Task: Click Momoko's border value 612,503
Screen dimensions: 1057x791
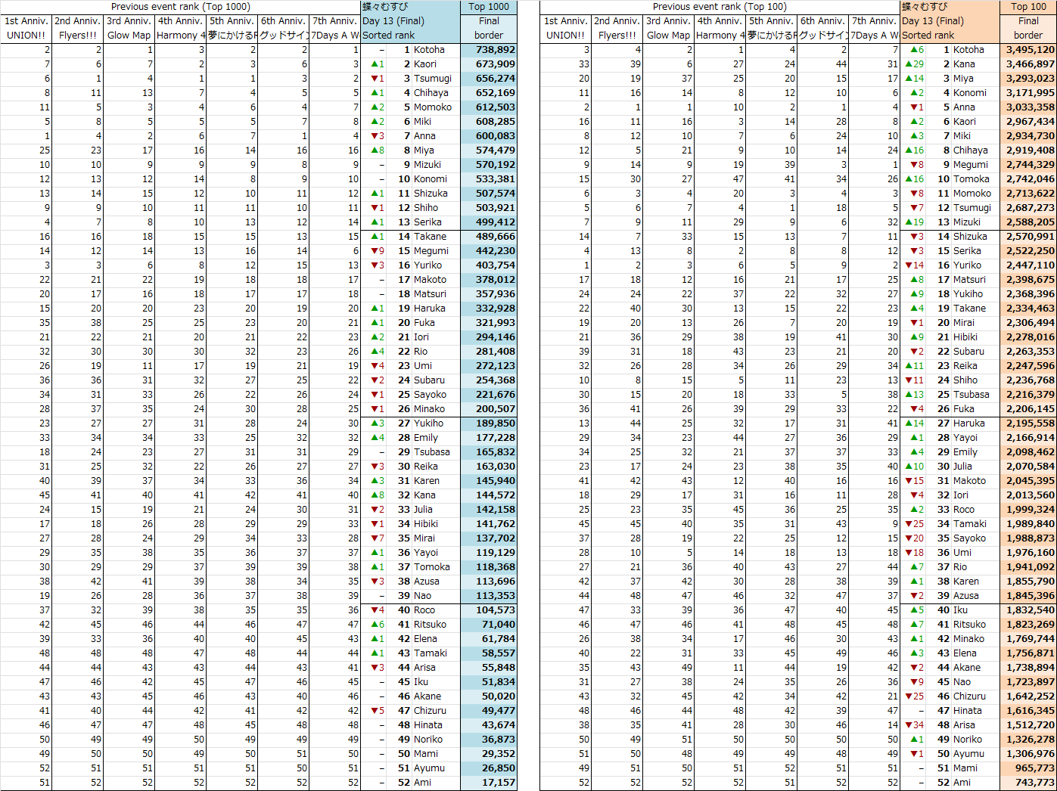Action: [x=489, y=107]
